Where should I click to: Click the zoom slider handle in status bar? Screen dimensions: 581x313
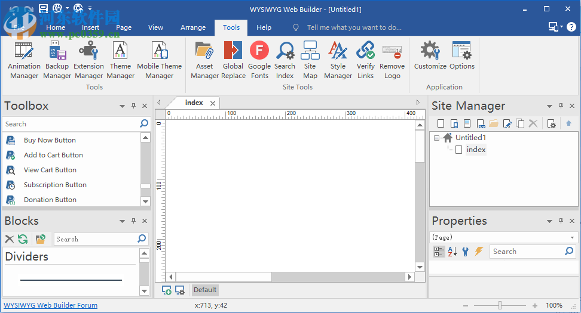click(500, 305)
